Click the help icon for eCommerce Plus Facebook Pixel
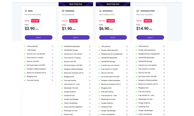The image size is (194, 116). [x=164, y=107]
